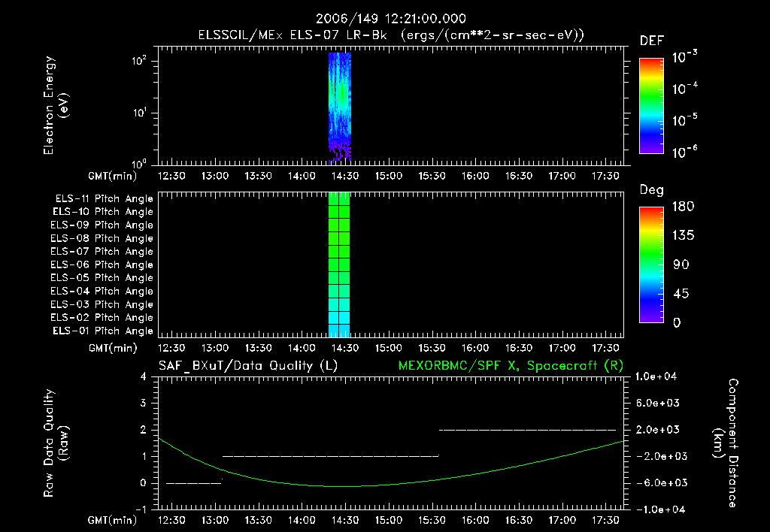Click the Electron Energy (eV) axis label
The height and width of the screenshot is (532, 770).
(x=56, y=105)
